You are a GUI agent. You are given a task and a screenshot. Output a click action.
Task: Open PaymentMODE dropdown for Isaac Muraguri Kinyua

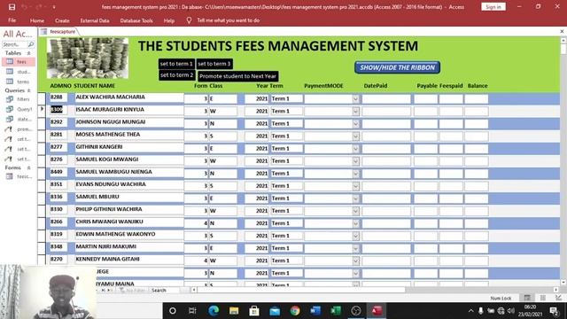tap(355, 111)
